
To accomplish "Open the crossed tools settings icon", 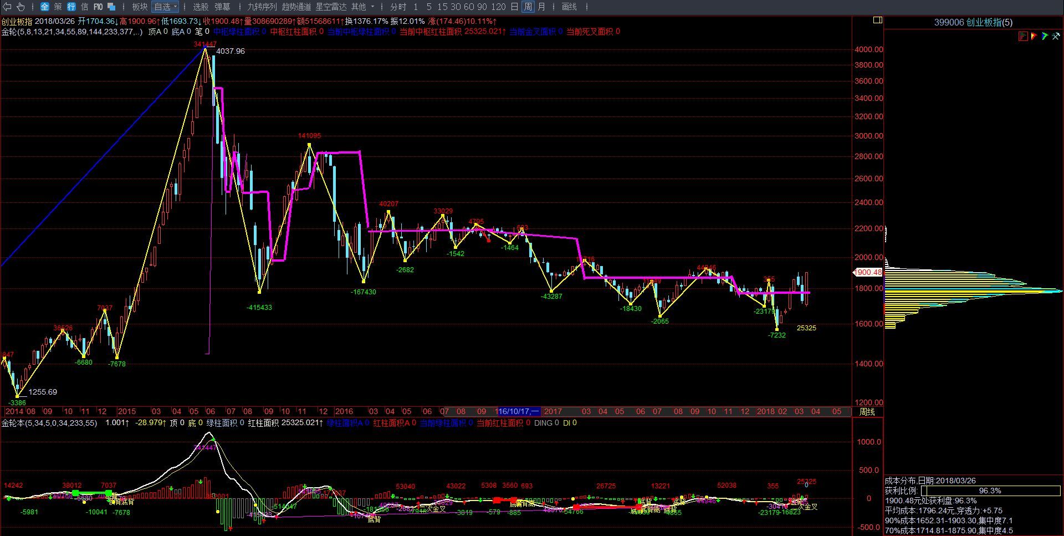I will (1056, 37).
